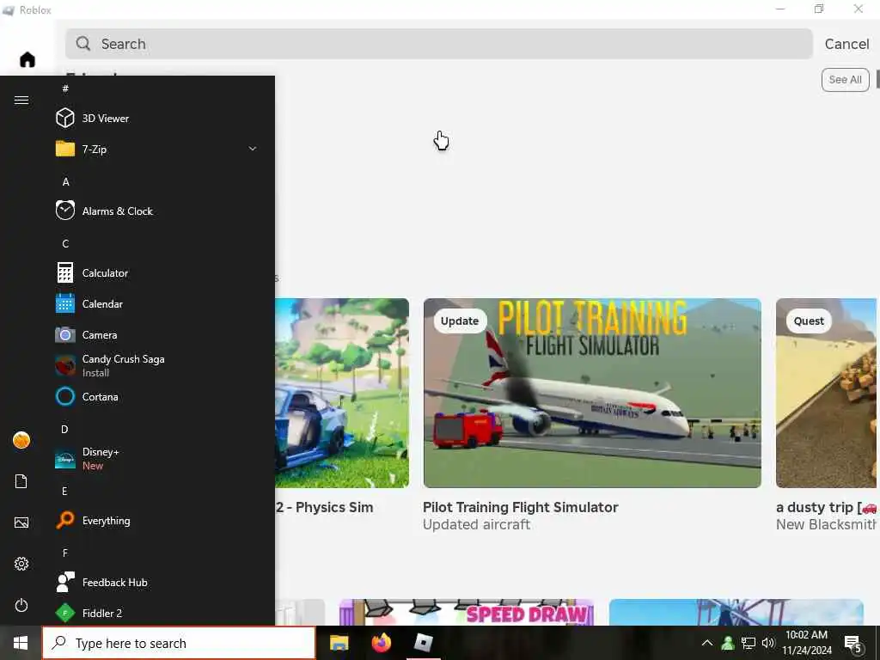Open File Explorer from taskbar
Viewport: 880px width, 660px height.
pos(339,643)
